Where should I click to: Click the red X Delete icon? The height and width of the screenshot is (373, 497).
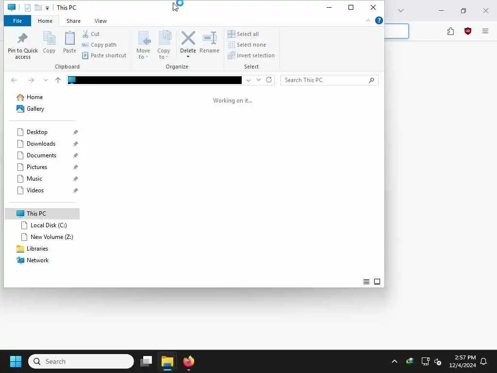[188, 38]
